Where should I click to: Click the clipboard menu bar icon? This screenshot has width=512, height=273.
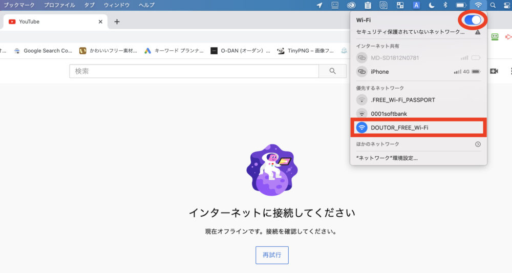point(368,5)
